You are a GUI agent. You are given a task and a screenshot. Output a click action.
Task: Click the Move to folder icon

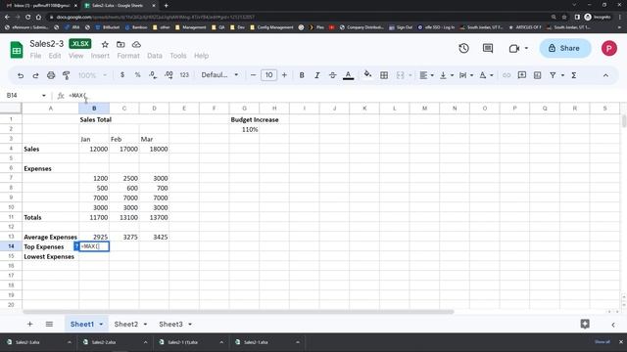click(121, 44)
